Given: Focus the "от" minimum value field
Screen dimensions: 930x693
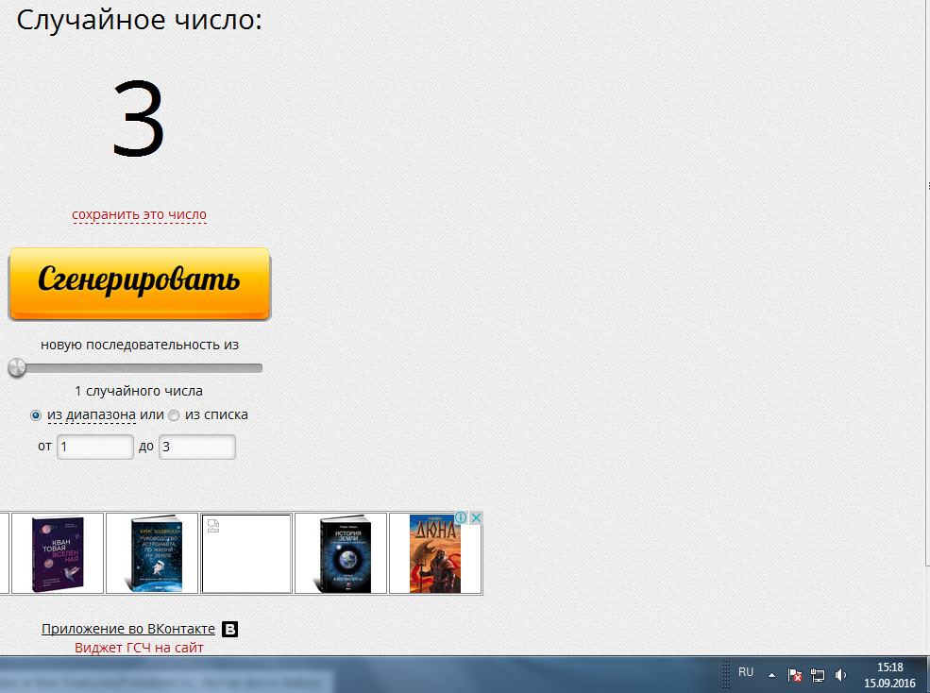Looking at the screenshot, I should 95,447.
